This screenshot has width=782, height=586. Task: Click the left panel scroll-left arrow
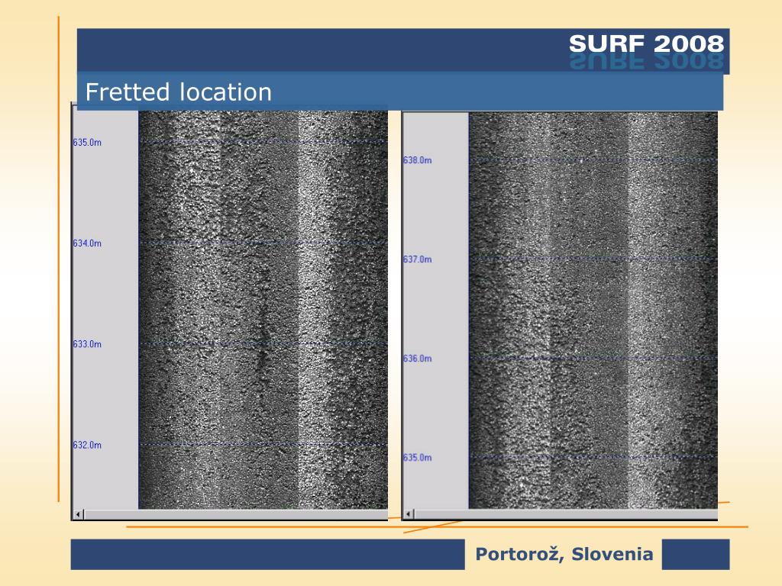79,514
